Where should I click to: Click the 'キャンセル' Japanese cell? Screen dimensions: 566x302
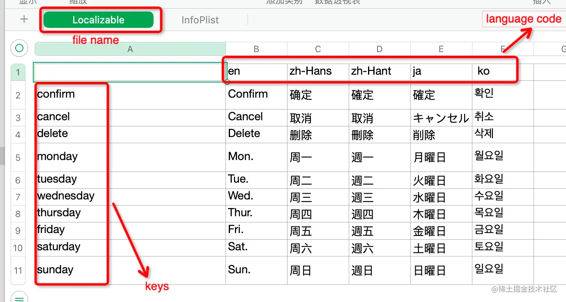(441, 118)
